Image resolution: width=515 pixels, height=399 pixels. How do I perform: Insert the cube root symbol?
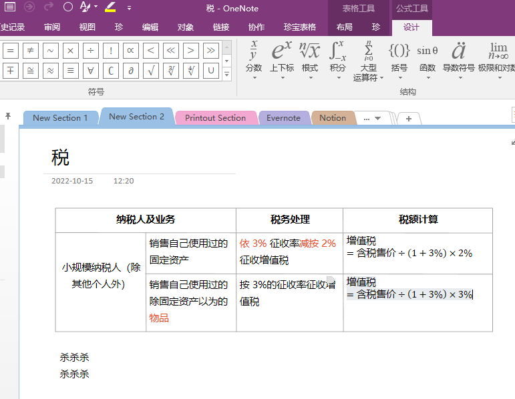click(x=171, y=71)
